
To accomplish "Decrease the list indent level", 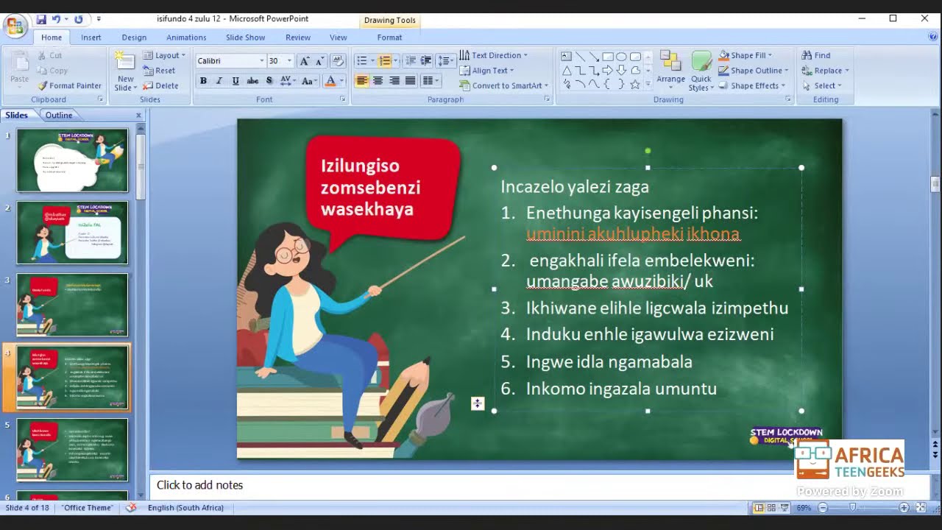I will [x=410, y=61].
